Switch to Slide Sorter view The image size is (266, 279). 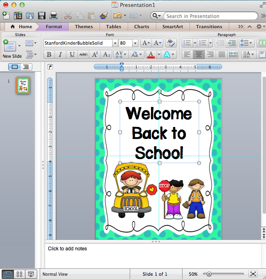[x=19, y=274]
